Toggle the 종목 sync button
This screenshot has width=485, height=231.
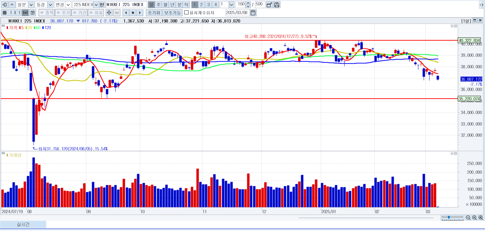pyautogui.click(x=46, y=13)
